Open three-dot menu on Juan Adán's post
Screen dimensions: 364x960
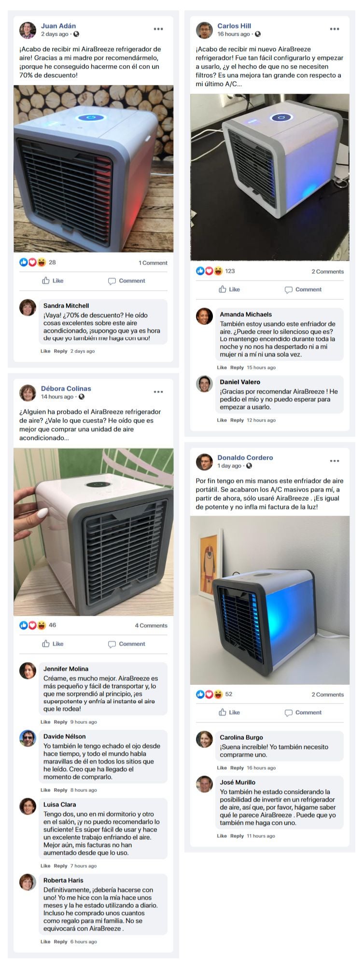(158, 29)
